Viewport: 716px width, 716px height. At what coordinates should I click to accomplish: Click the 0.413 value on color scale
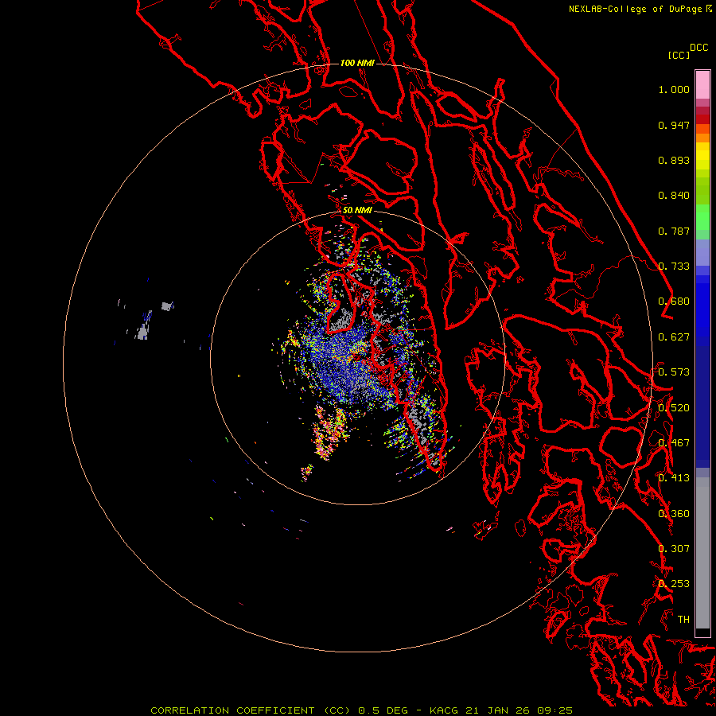674,478
